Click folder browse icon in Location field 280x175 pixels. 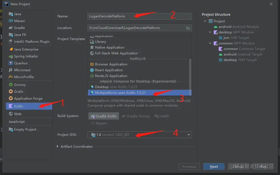[x=188, y=28]
